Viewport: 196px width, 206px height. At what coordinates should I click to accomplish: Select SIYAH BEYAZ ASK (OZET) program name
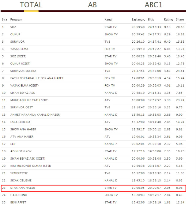click(28, 159)
